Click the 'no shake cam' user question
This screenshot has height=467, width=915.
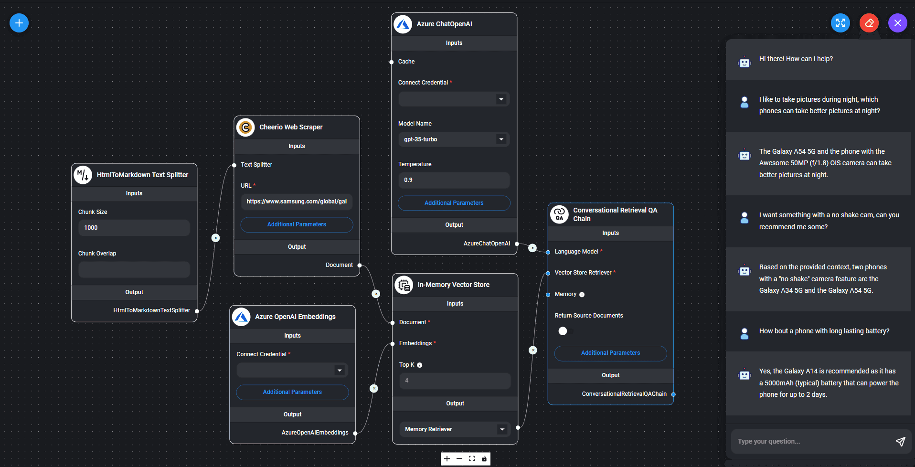pos(830,221)
